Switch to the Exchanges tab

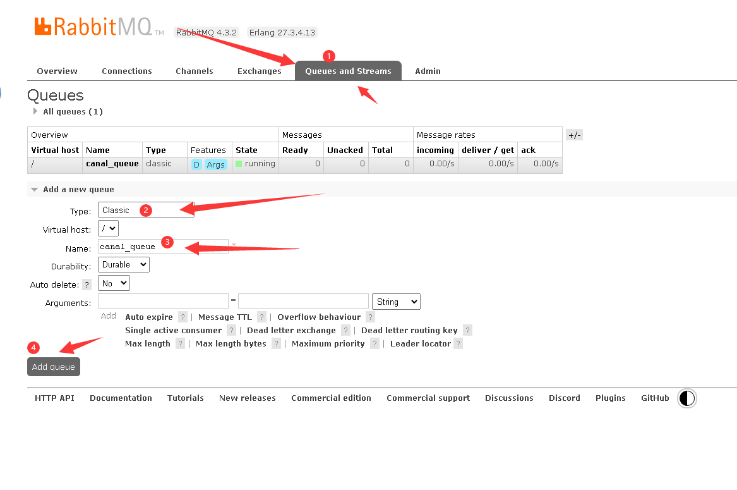click(x=260, y=71)
